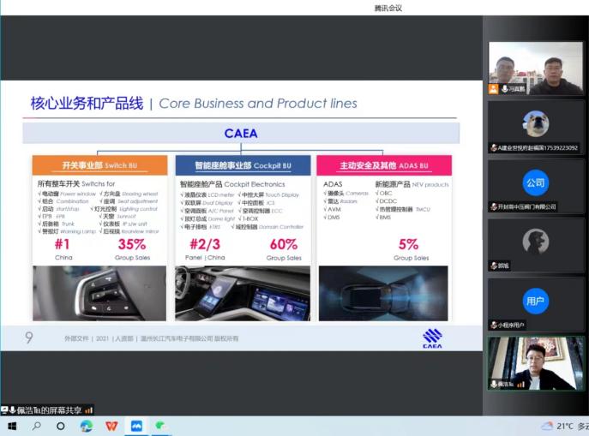Click the 腾讯会议 window title
Viewport: 589px width, 436px height.
point(388,9)
